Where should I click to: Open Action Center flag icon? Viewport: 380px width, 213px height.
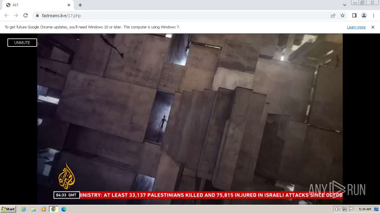[x=351, y=209]
